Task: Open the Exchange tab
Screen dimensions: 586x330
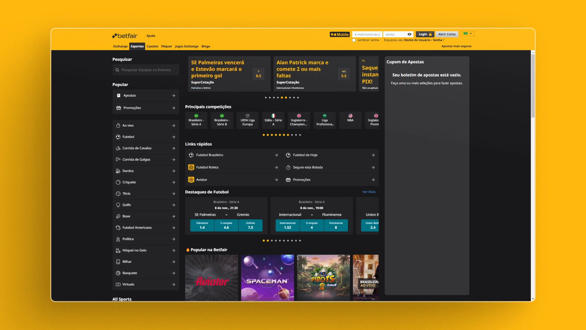Action: [120, 46]
